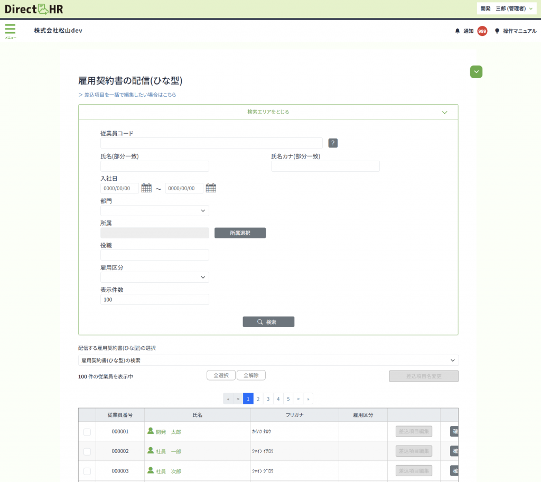This screenshot has height=482, width=541.
Task: Check the box for employee 000001
Action: click(87, 432)
